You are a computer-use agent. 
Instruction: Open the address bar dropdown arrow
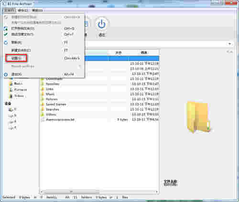229,44
